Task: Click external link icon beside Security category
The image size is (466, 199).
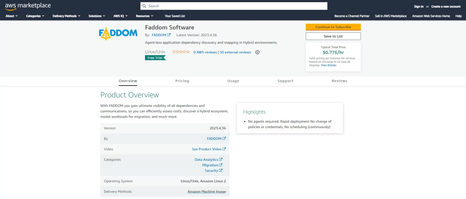Action: pyautogui.click(x=221, y=170)
